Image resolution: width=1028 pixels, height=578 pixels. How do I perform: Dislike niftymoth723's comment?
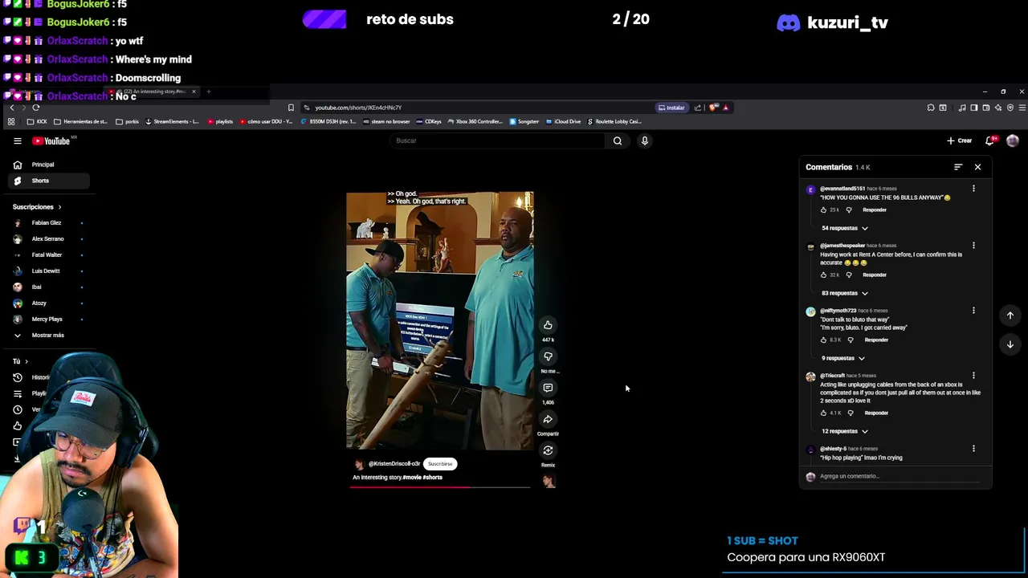click(x=851, y=340)
